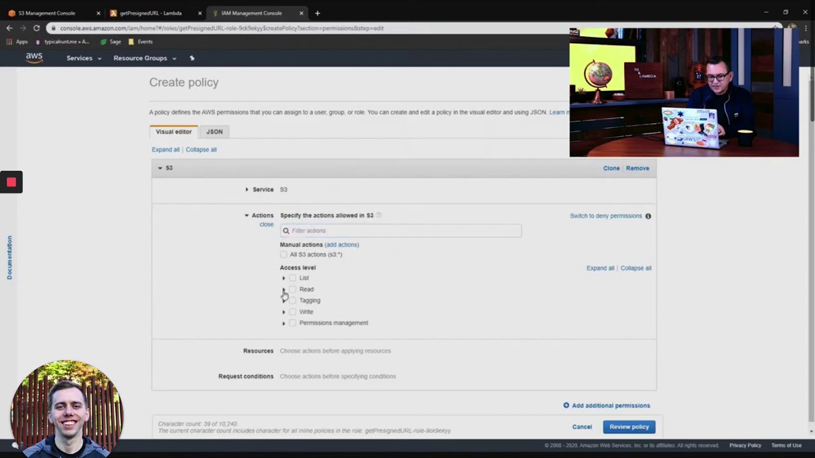Expand the Write access level arrow

[x=283, y=312]
